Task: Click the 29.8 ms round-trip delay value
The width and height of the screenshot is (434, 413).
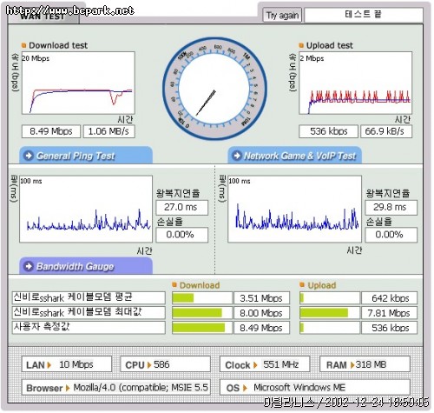Action: (391, 208)
